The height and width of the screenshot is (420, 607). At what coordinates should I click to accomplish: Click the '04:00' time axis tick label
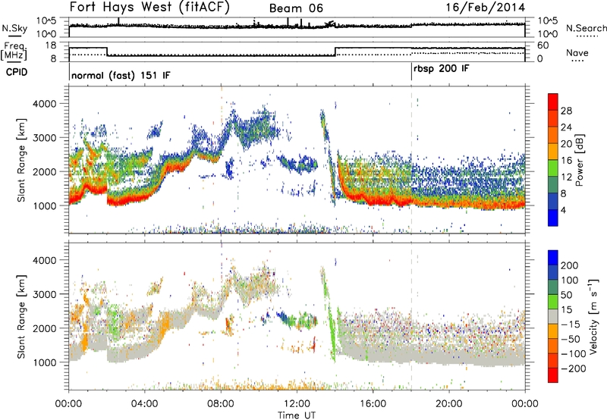click(x=144, y=404)
